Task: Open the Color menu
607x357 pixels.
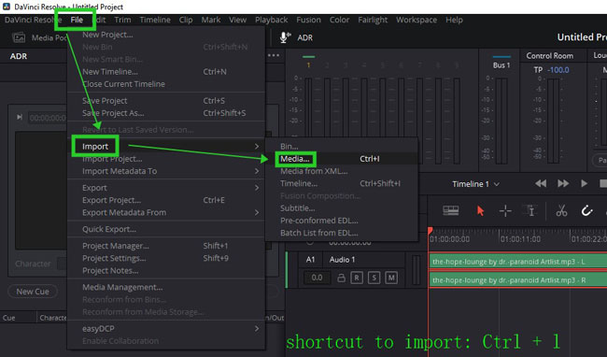Action: 339,20
